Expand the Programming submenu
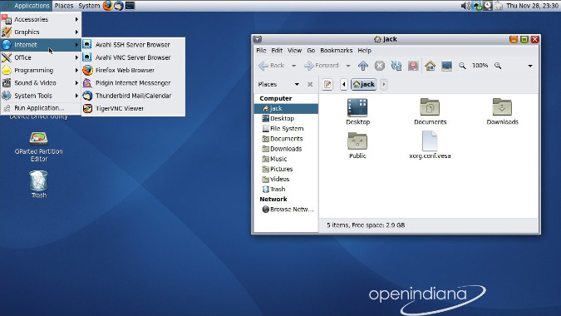 point(41,70)
